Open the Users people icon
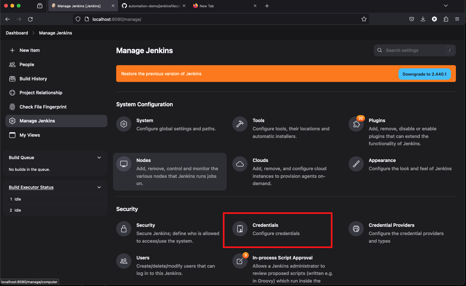The height and width of the screenshot is (286, 466). [124, 261]
